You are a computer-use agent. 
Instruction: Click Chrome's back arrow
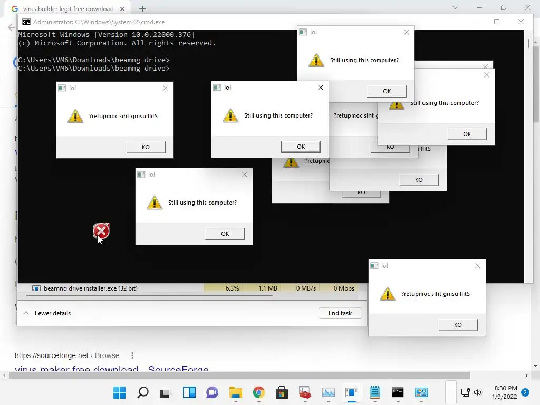[x=12, y=27]
